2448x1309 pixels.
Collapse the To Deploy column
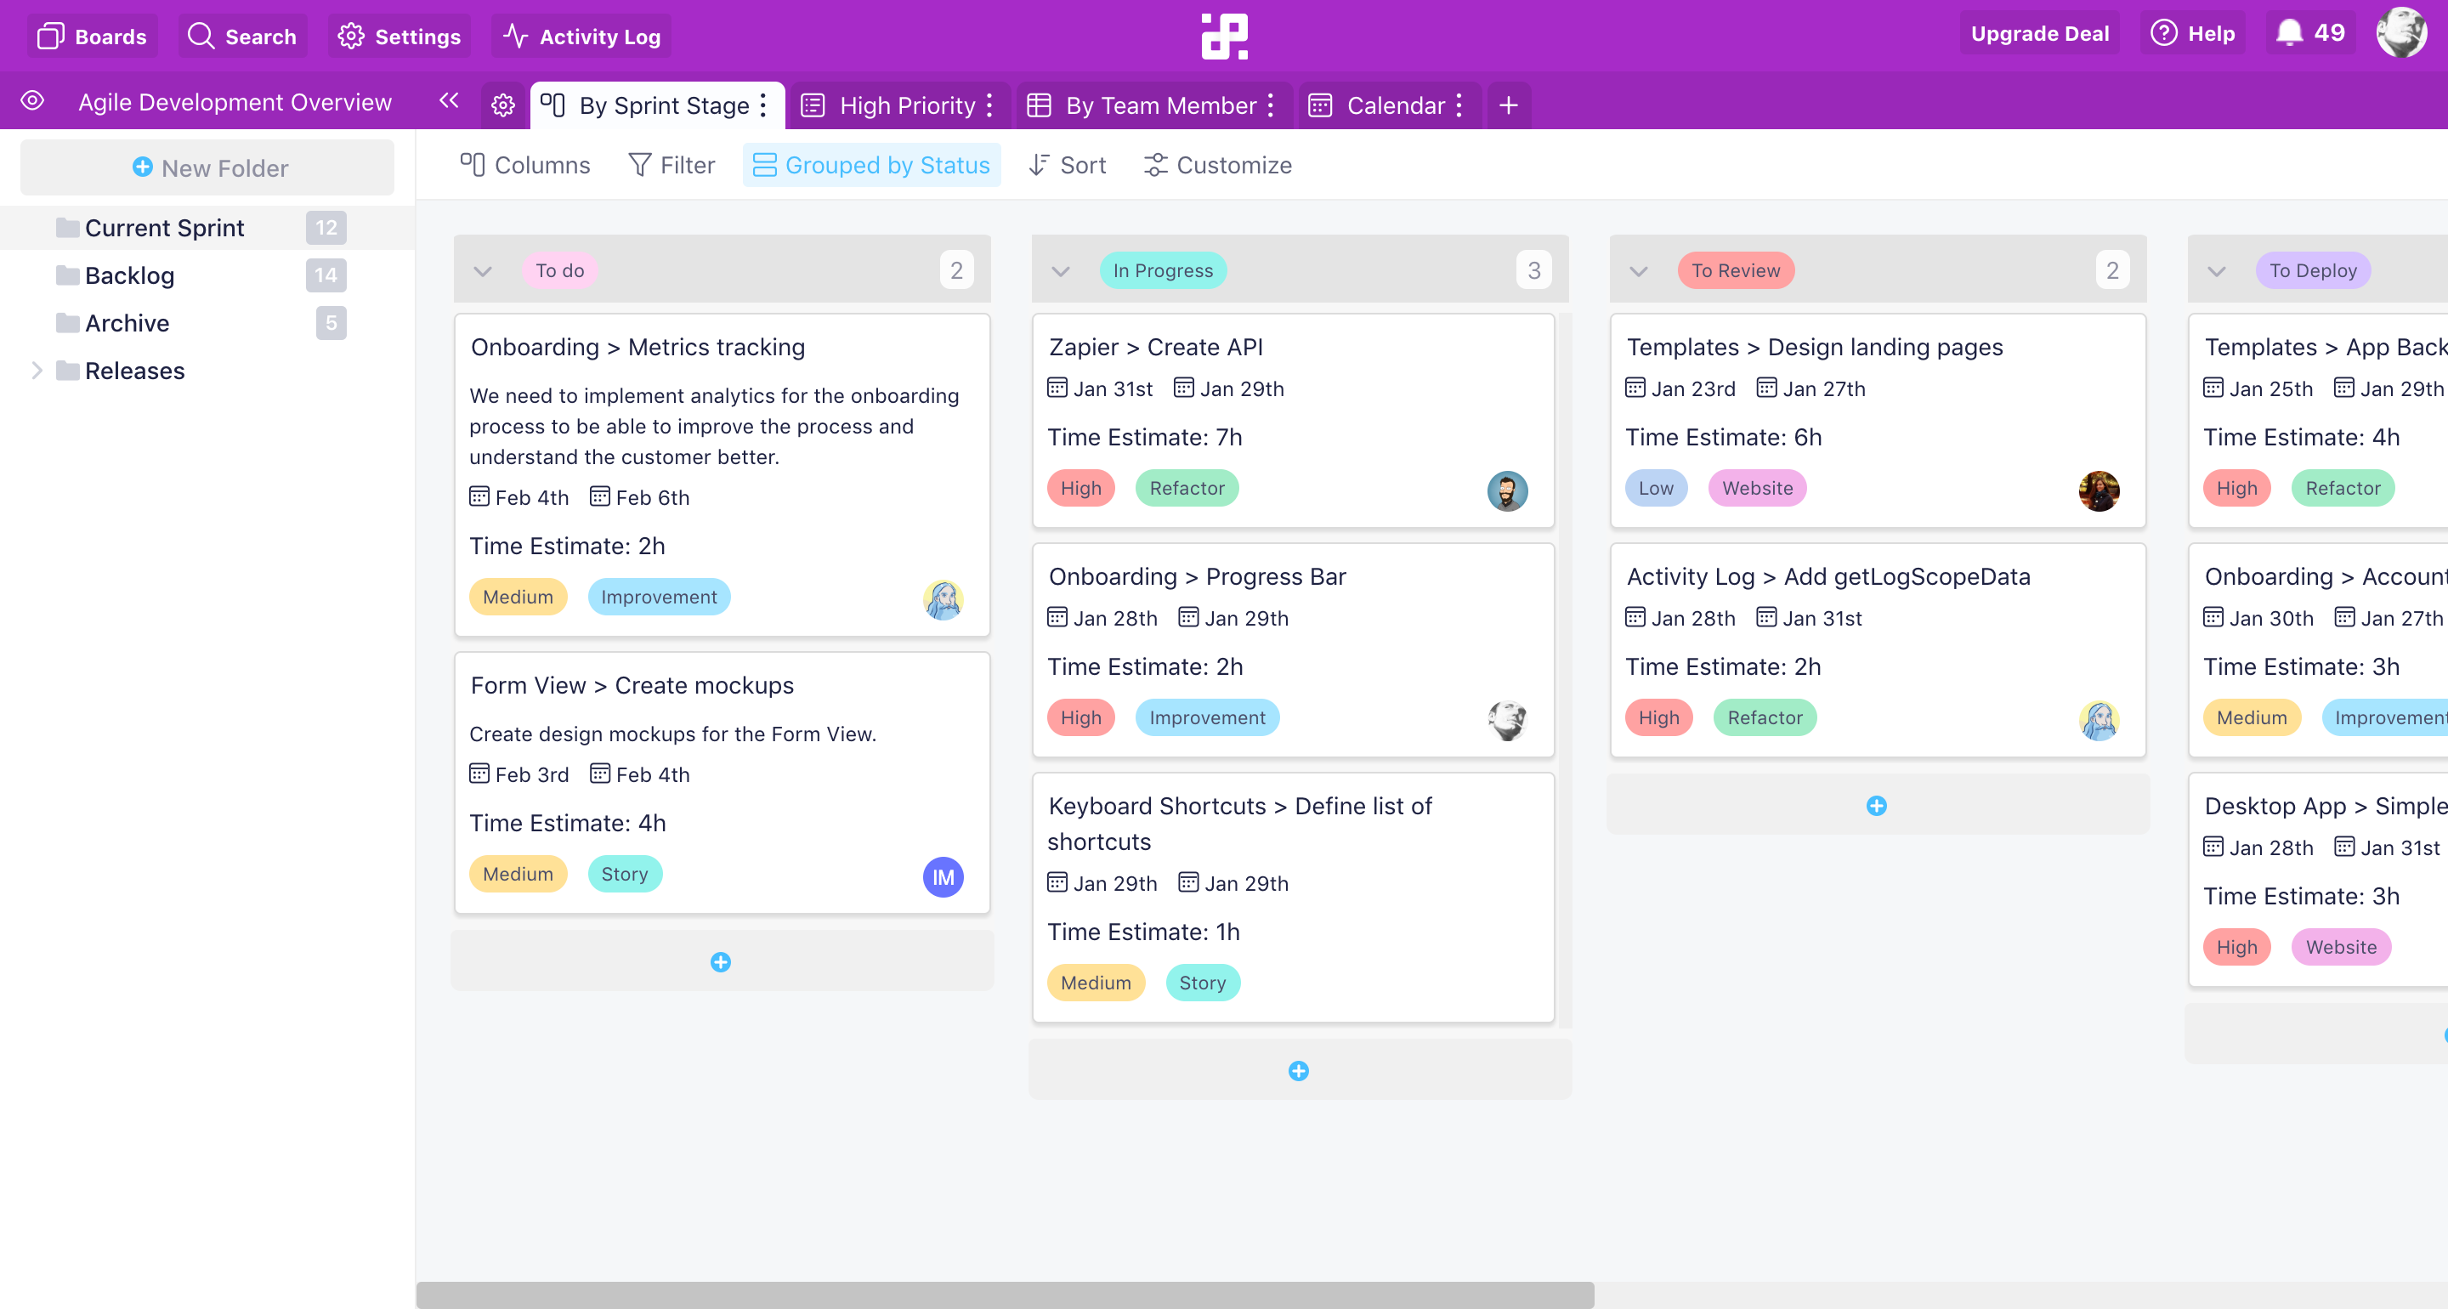[x=2216, y=271]
